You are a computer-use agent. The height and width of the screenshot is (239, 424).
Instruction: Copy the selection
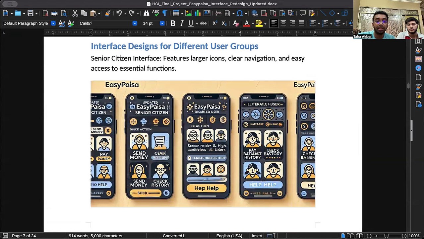point(84,13)
